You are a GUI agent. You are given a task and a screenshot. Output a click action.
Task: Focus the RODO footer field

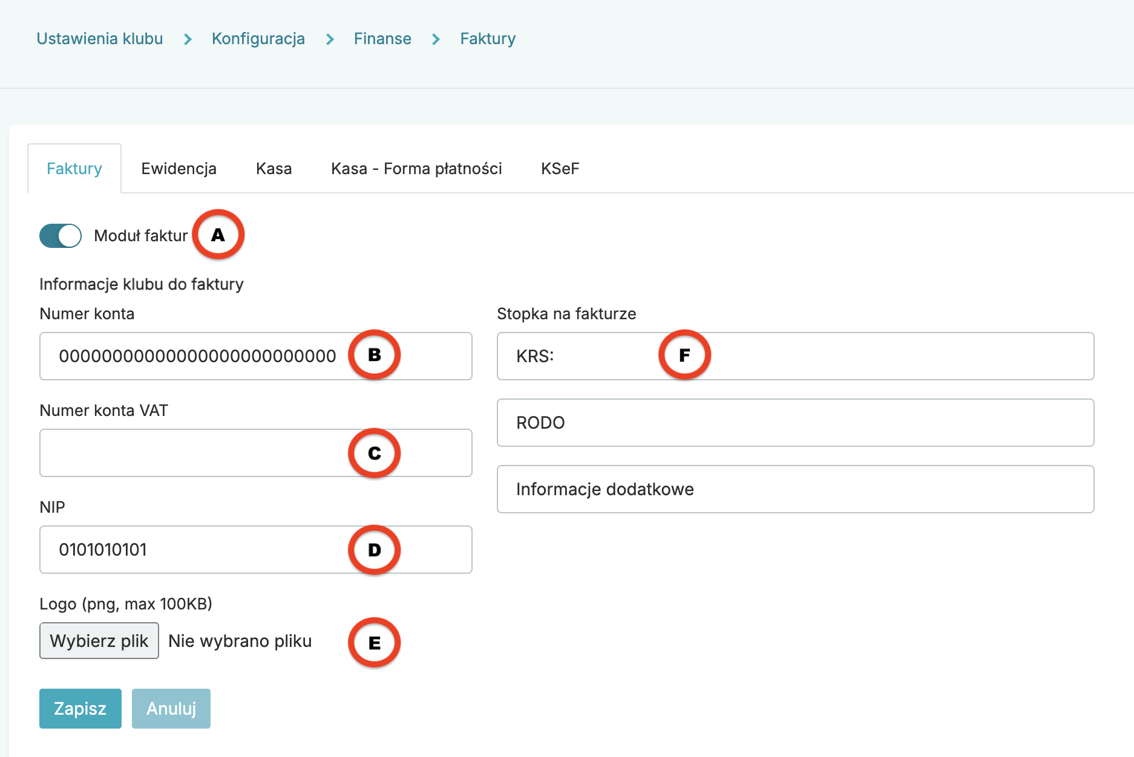[x=795, y=423]
